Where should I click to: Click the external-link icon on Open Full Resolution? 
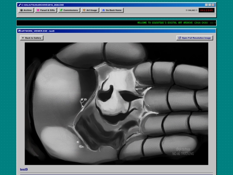pos(179,38)
